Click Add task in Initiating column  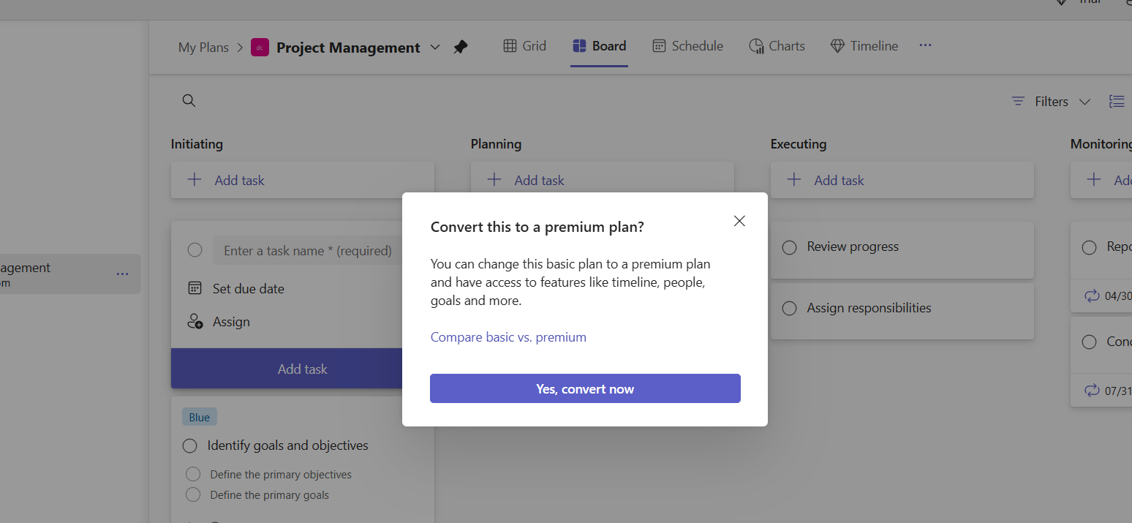click(x=303, y=180)
